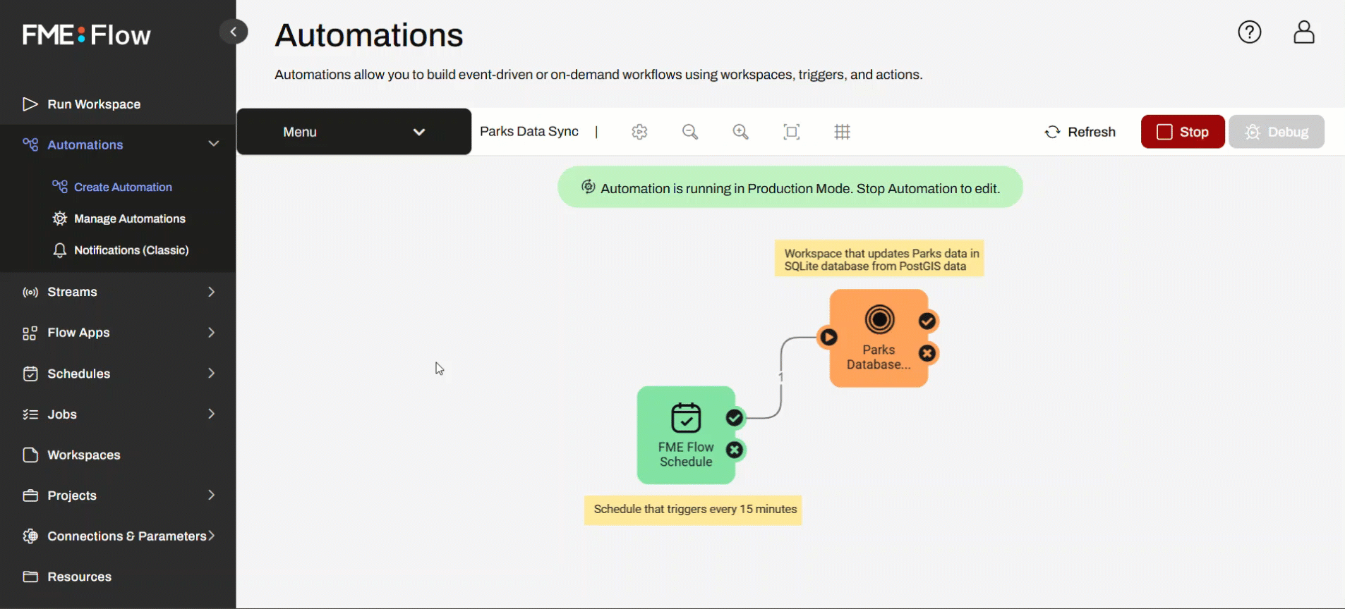Image resolution: width=1345 pixels, height=609 pixels.
Task: Select the FME Flow Schedule trigger node
Action: point(684,434)
